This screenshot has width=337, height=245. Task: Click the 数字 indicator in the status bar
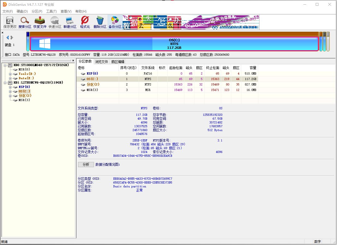tap(317, 242)
